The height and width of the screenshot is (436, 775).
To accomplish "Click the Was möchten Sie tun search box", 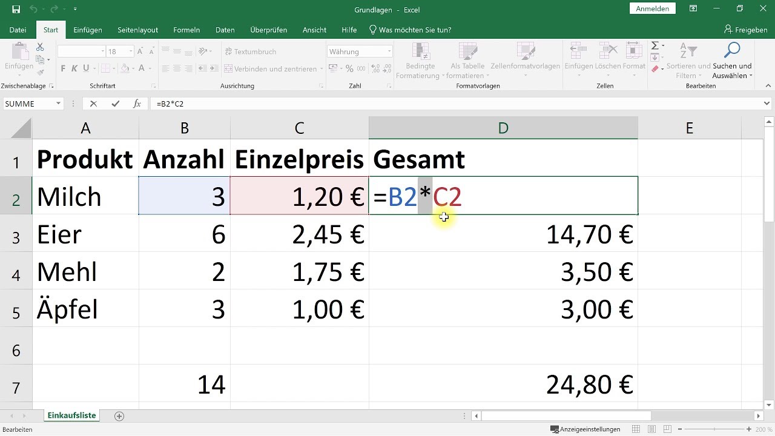I will pyautogui.click(x=410, y=30).
